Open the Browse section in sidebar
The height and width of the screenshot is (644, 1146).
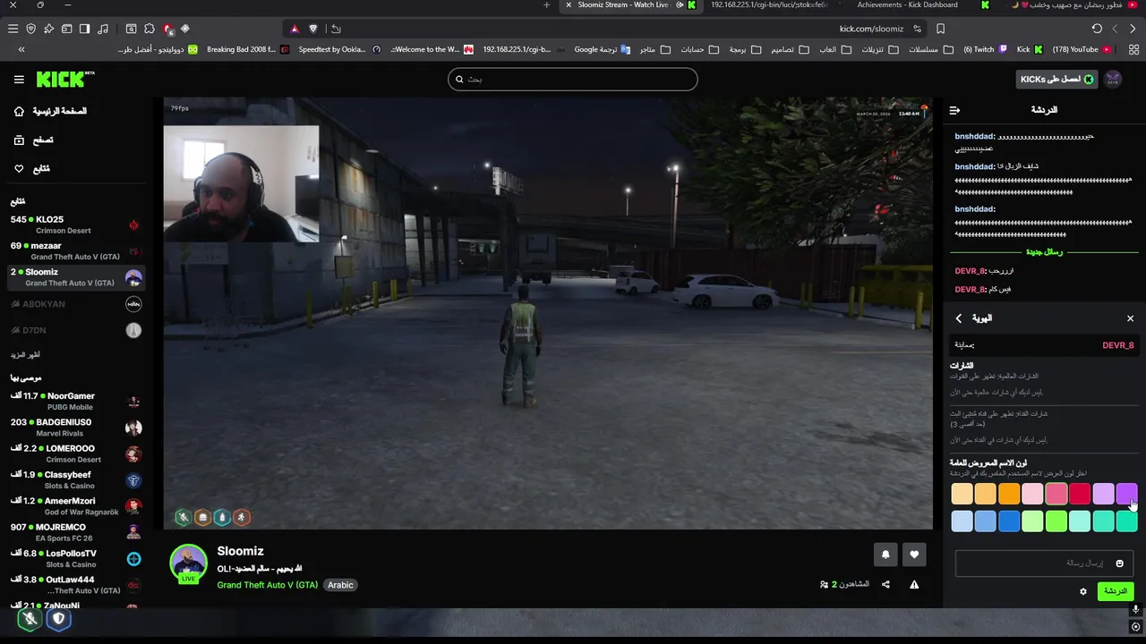coord(34,140)
